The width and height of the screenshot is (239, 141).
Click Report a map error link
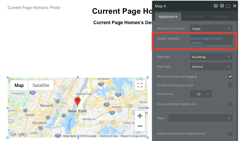pos(133,136)
